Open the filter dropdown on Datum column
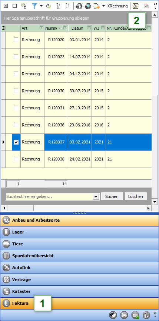Screen dimensions: 159x321 (89, 28)
